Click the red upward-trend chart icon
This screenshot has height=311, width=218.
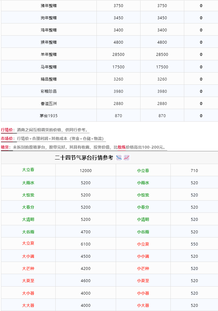pyautogui.click(x=127, y=158)
